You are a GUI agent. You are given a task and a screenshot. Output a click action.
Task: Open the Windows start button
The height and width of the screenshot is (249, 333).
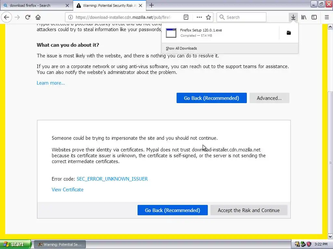[x=16, y=244]
